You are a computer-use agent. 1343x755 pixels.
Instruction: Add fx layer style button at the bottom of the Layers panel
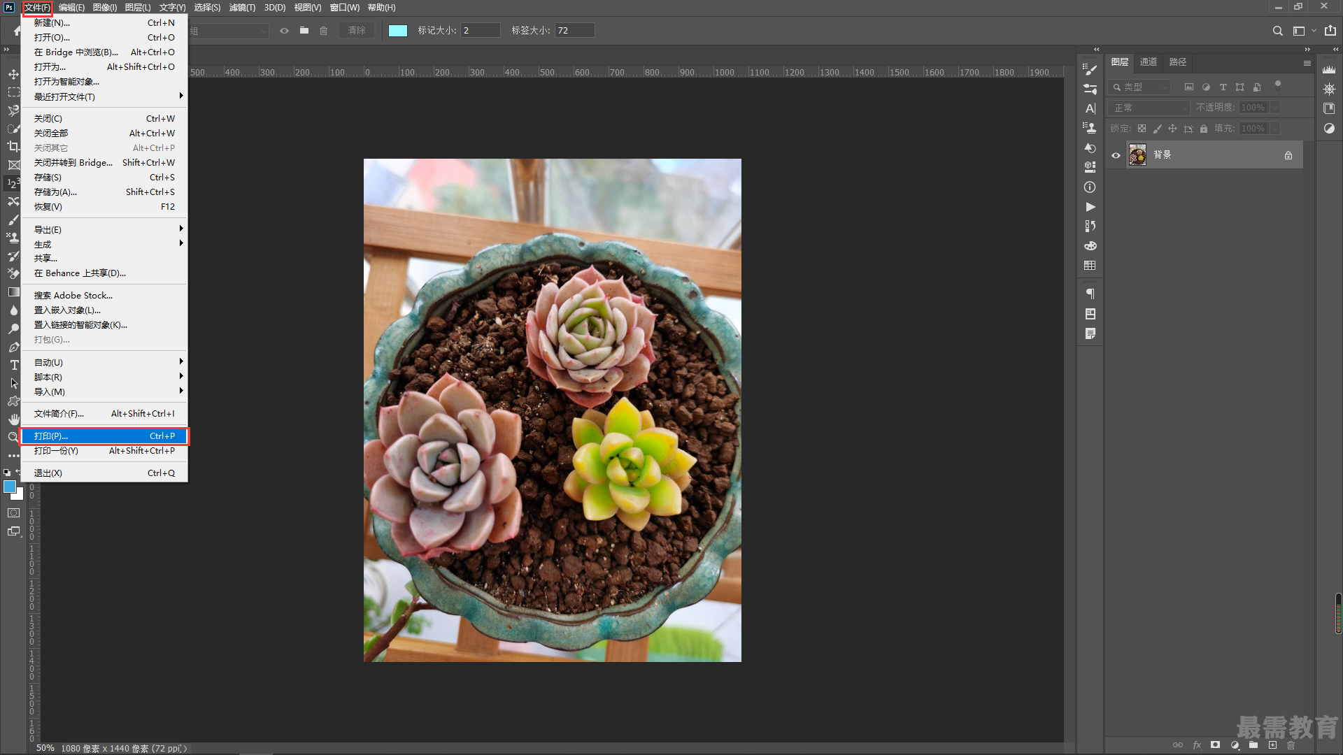pyautogui.click(x=1197, y=745)
